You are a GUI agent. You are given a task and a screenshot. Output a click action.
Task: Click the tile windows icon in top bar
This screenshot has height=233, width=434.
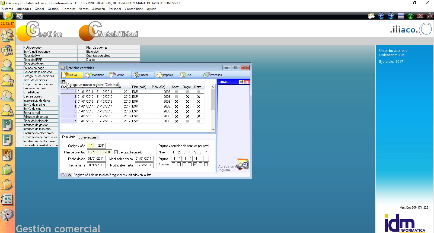[x=401, y=16]
